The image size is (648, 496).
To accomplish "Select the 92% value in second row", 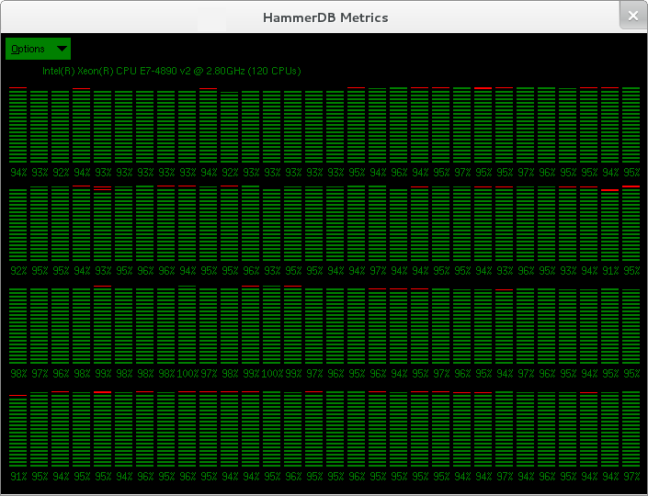I will pos(18,271).
